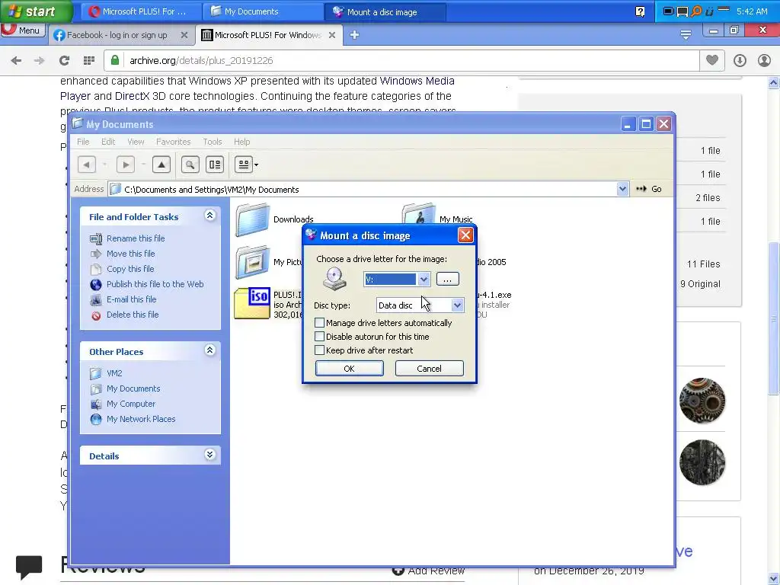Click Delete this file link

133,315
